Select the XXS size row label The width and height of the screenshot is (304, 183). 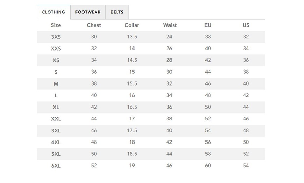tap(56, 49)
